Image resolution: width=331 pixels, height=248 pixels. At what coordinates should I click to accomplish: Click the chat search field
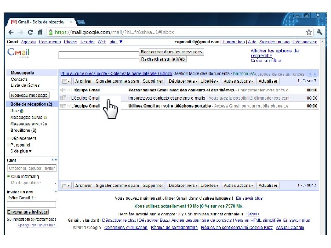(32, 168)
